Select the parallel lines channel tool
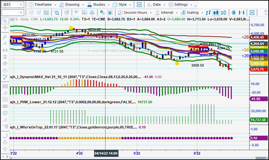Screen dimensions: 269x160 [5, 63]
